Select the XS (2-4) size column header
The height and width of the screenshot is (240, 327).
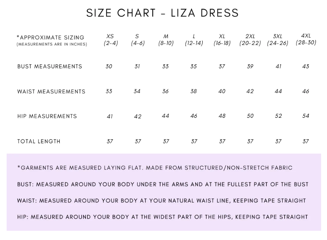point(110,40)
